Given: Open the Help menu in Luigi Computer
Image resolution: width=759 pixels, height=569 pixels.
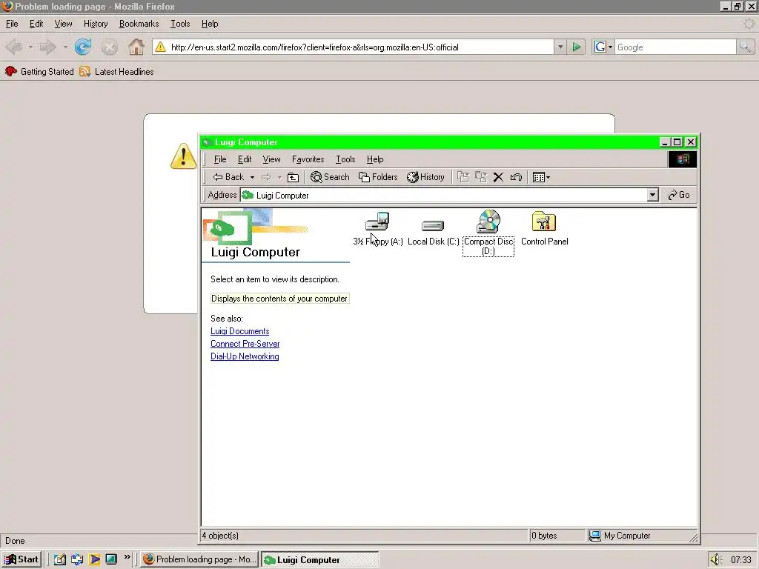Looking at the screenshot, I should coord(375,159).
